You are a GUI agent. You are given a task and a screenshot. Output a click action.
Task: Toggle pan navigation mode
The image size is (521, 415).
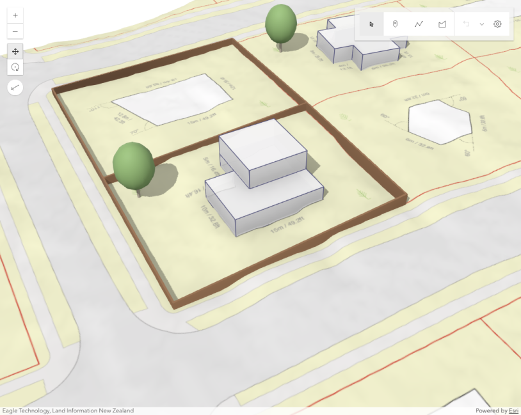click(15, 51)
